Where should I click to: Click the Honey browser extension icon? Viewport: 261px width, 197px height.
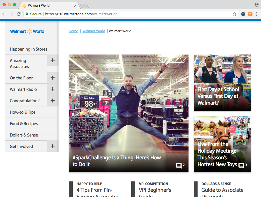tap(250, 14)
